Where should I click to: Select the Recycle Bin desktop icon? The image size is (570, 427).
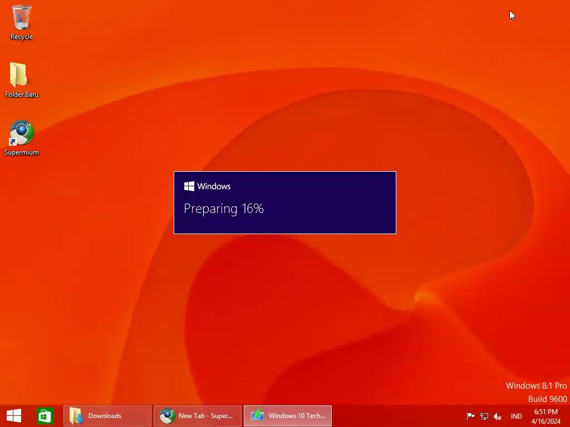pyautogui.click(x=22, y=22)
